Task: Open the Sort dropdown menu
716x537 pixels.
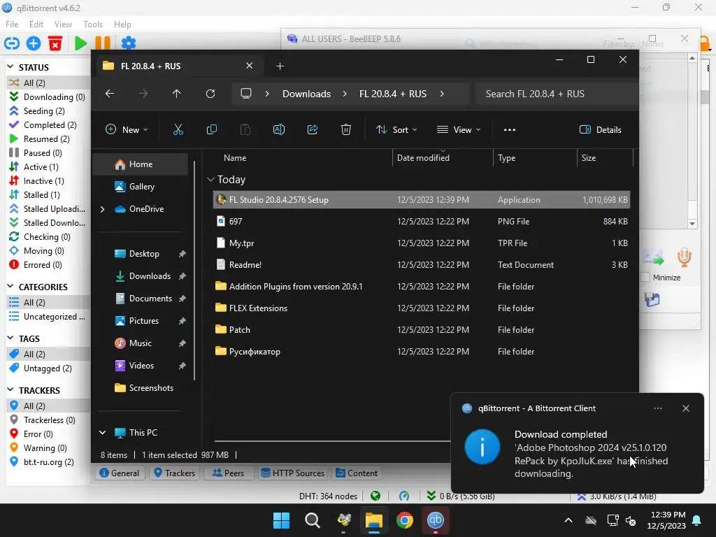Action: (396, 129)
